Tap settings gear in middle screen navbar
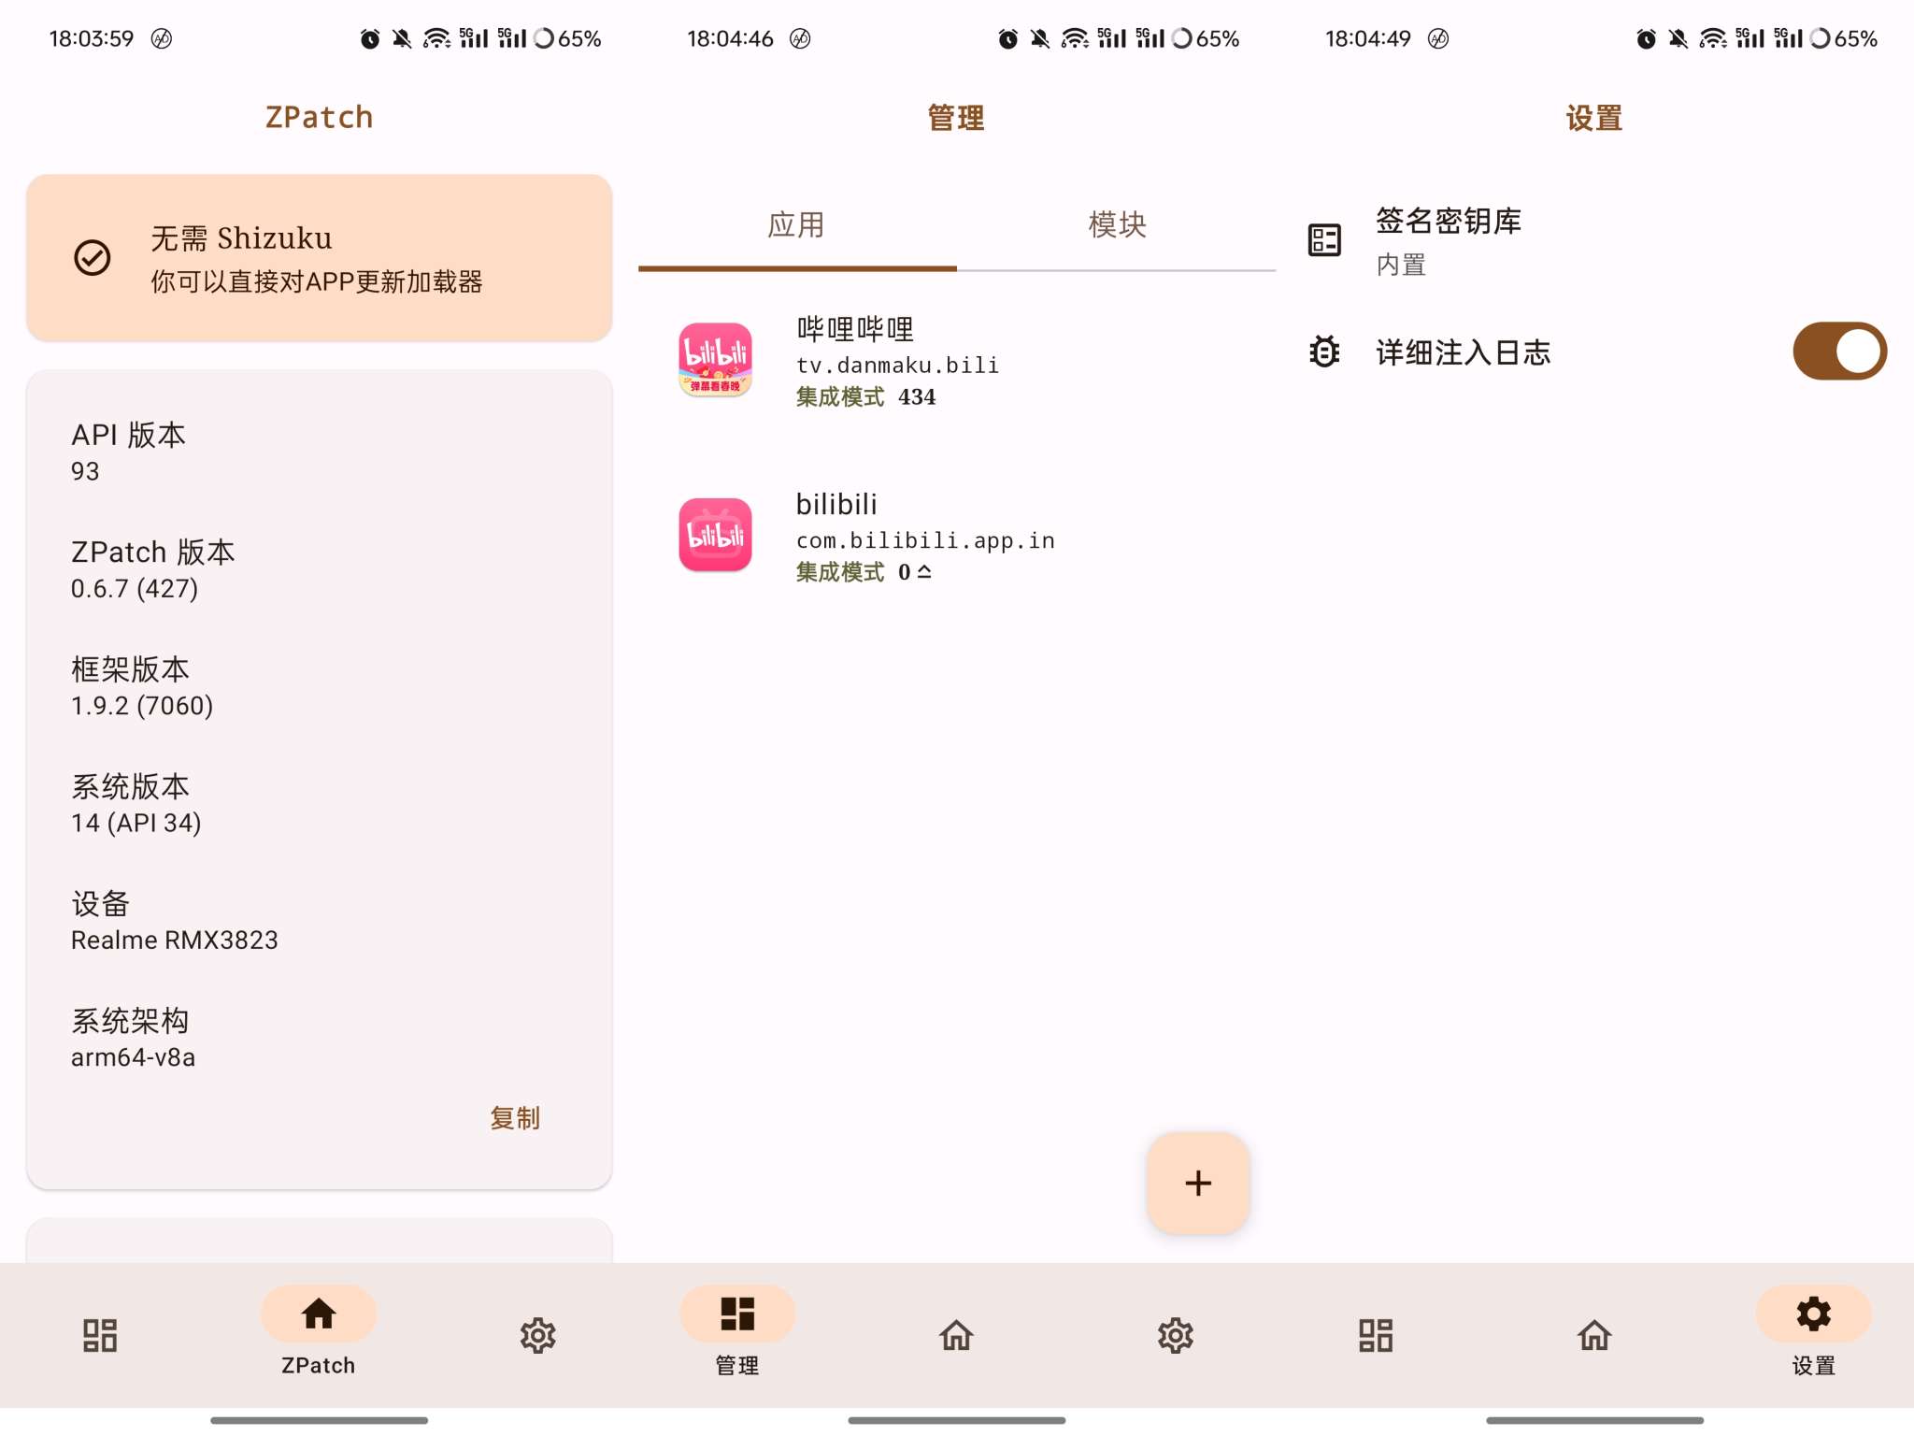 (x=1176, y=1335)
